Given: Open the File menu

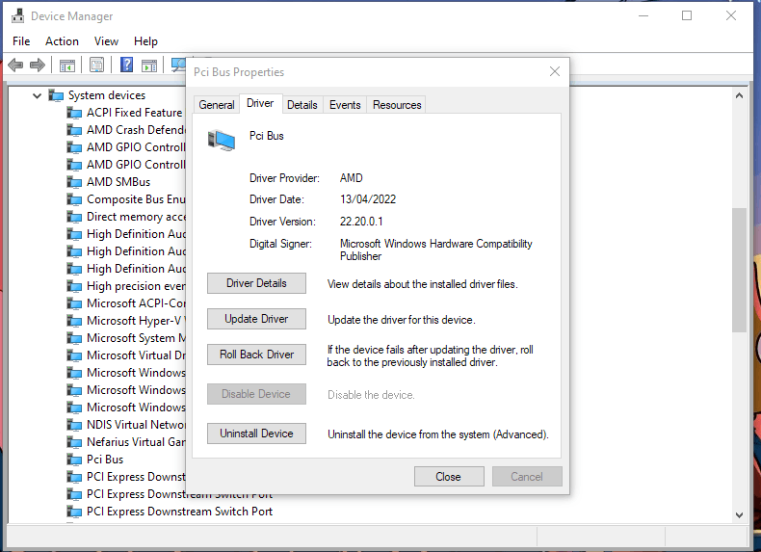Looking at the screenshot, I should point(21,41).
